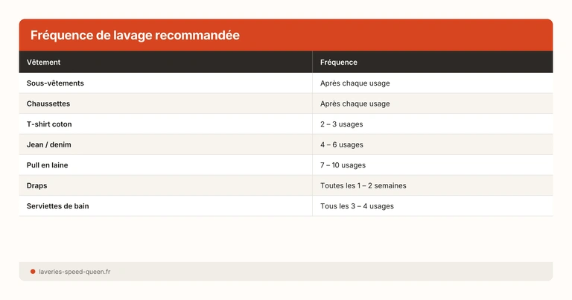The height and width of the screenshot is (300, 572).
Task: Click "Après chaque usage" in Sous-vêtements row
Action: point(355,83)
